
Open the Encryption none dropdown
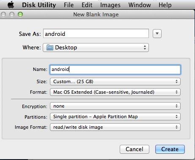point(115,106)
